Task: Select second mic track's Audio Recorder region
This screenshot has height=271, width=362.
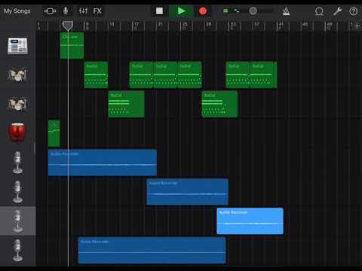Action: [187, 192]
